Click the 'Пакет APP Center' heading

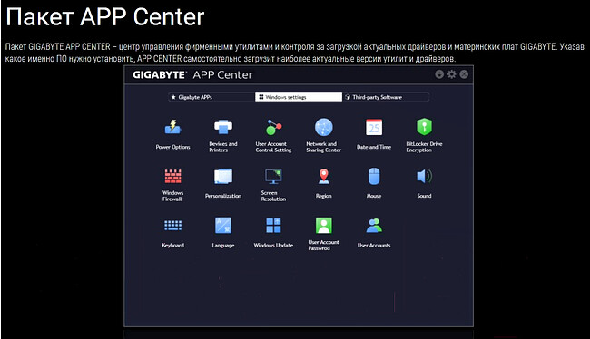(105, 17)
